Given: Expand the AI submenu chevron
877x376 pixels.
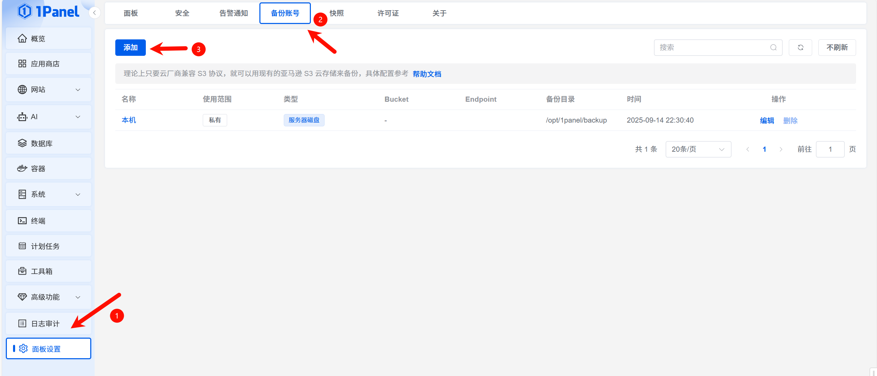Looking at the screenshot, I should click(78, 117).
